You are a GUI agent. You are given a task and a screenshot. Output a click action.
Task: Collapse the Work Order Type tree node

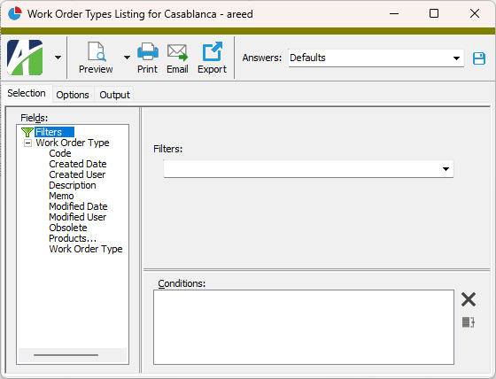click(27, 143)
